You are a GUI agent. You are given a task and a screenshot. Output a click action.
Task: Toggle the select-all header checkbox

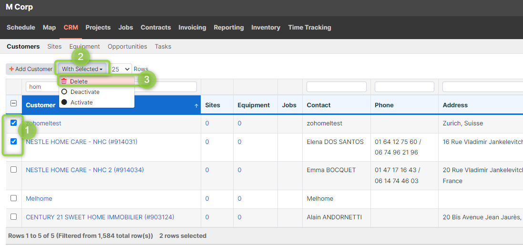[14, 103]
